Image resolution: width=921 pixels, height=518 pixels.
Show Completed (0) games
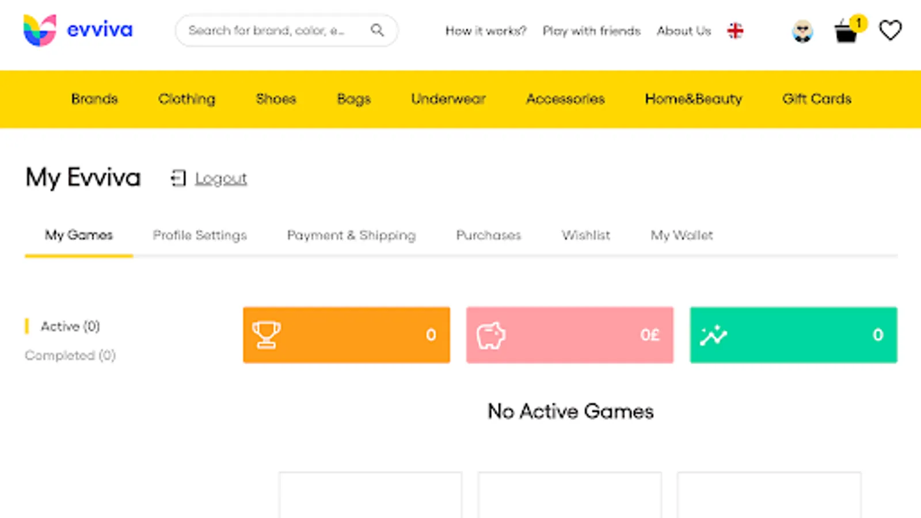[70, 355]
